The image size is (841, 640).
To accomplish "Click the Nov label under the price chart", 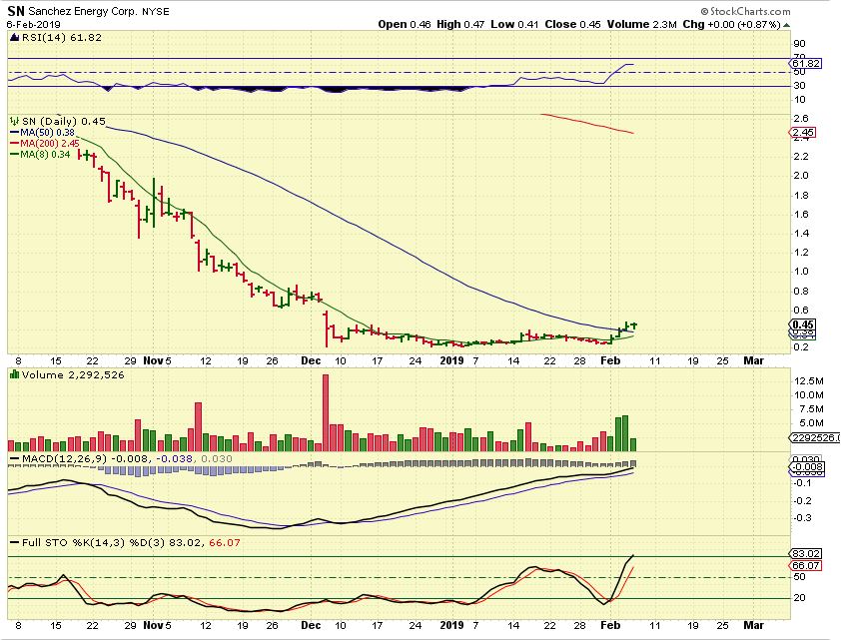I will click(x=153, y=360).
